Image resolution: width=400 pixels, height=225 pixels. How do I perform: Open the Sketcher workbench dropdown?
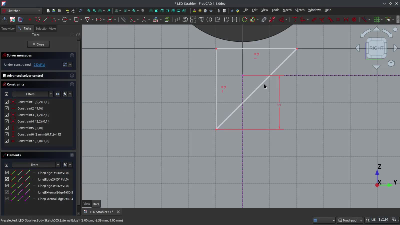(x=21, y=11)
